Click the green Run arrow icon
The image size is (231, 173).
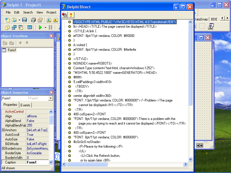[x=40, y=27]
